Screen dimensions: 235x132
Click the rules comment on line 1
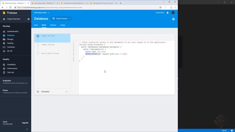pos(122,43)
